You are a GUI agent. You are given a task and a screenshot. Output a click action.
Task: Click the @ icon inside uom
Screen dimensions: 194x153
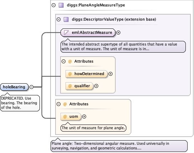point(65,116)
